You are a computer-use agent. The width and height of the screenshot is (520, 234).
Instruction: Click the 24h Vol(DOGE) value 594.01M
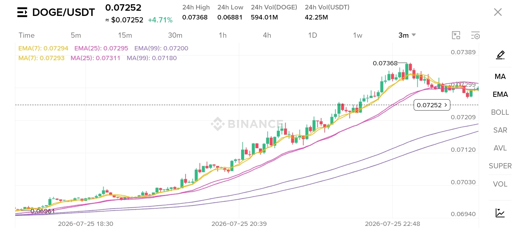(264, 17)
